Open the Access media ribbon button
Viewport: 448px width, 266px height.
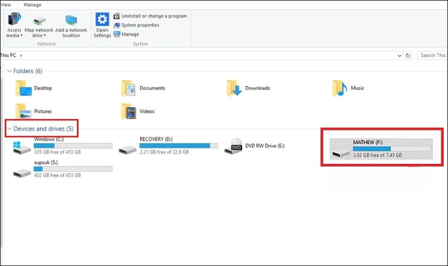pos(14,25)
